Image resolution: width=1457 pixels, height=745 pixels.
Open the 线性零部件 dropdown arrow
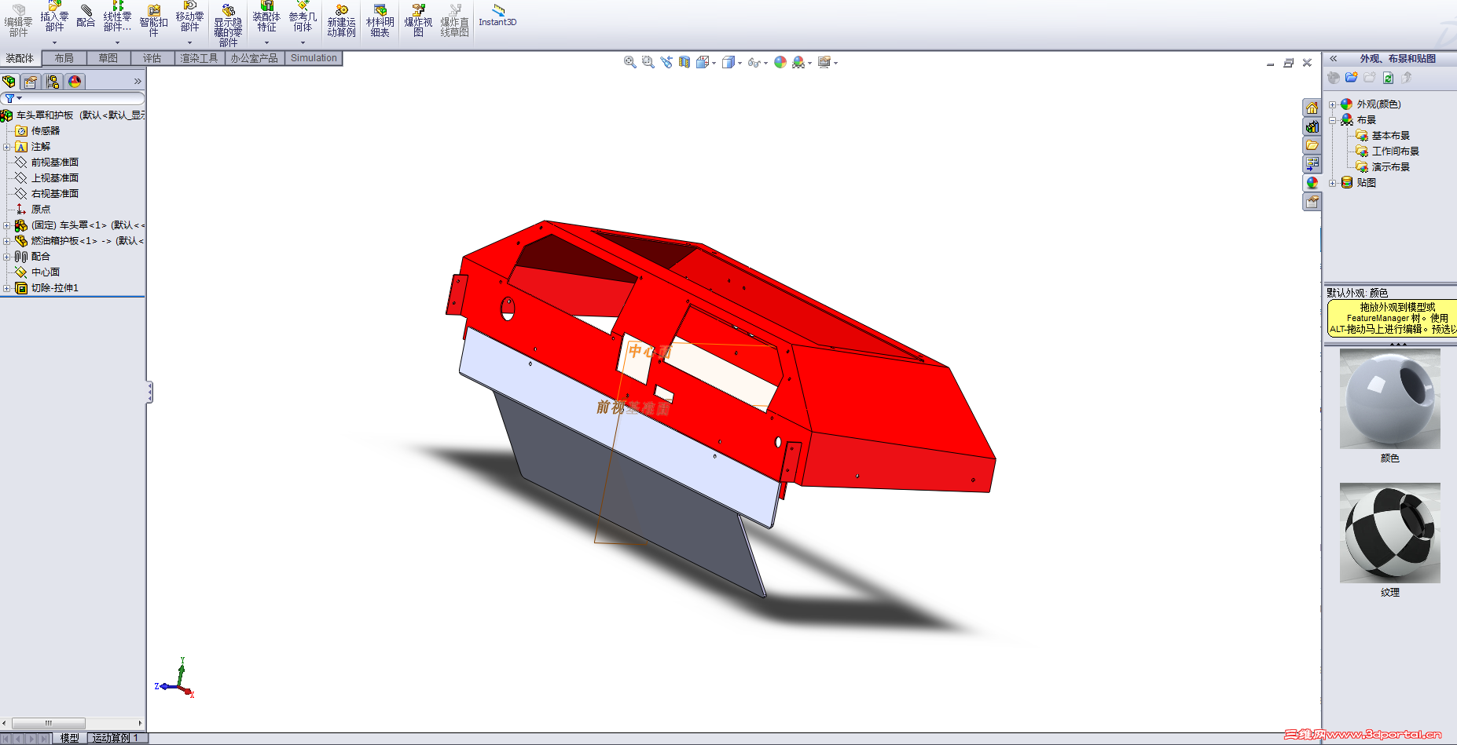(117, 43)
